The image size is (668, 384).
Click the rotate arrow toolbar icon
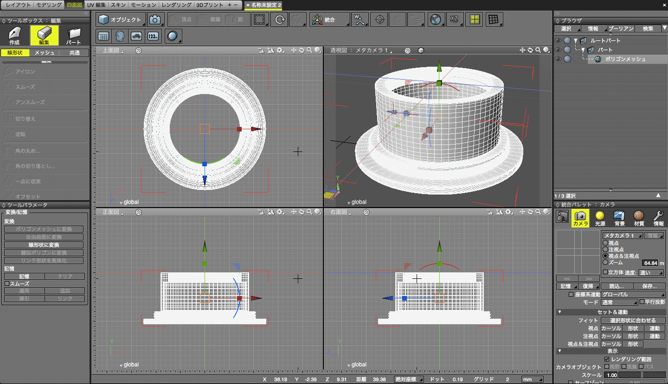(280, 19)
